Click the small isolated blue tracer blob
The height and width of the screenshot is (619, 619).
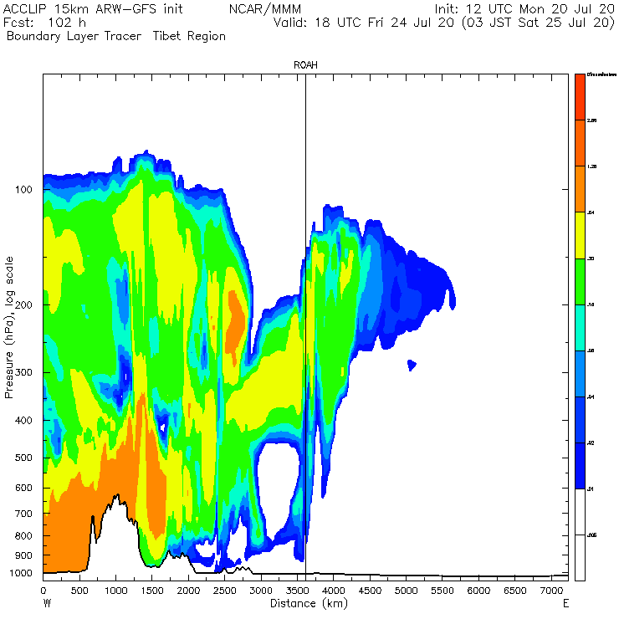(x=412, y=366)
